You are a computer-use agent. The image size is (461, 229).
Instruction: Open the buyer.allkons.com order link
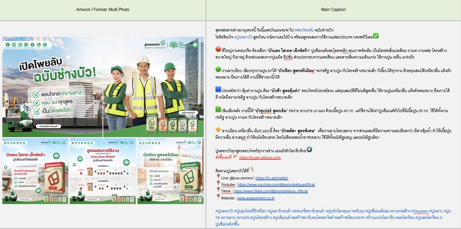coord(260,157)
